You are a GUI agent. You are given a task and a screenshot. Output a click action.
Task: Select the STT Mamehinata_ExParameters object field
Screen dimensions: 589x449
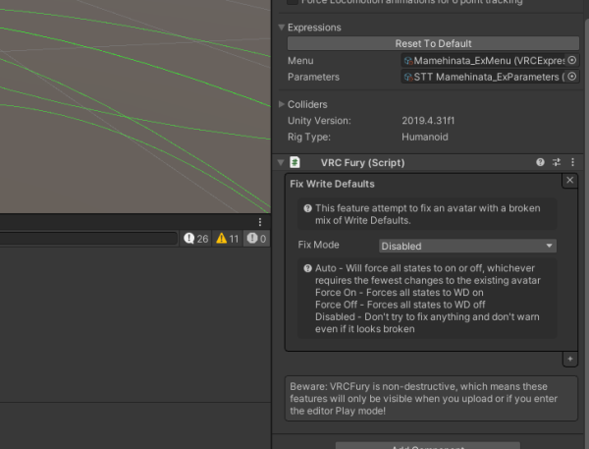pyautogui.click(x=483, y=77)
